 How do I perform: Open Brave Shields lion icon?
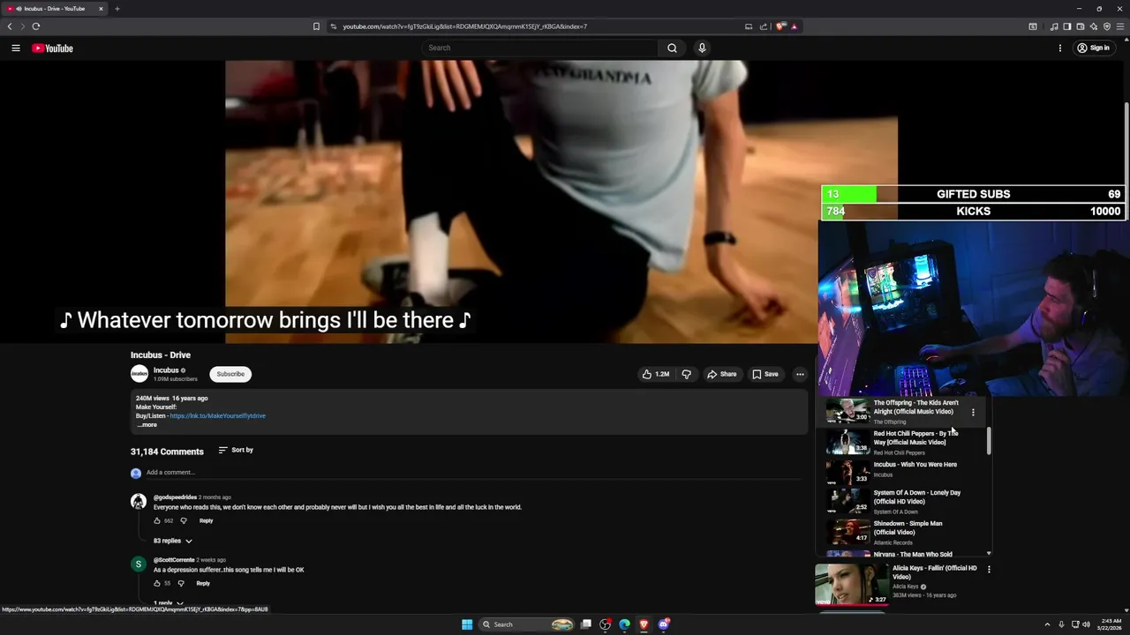781,26
